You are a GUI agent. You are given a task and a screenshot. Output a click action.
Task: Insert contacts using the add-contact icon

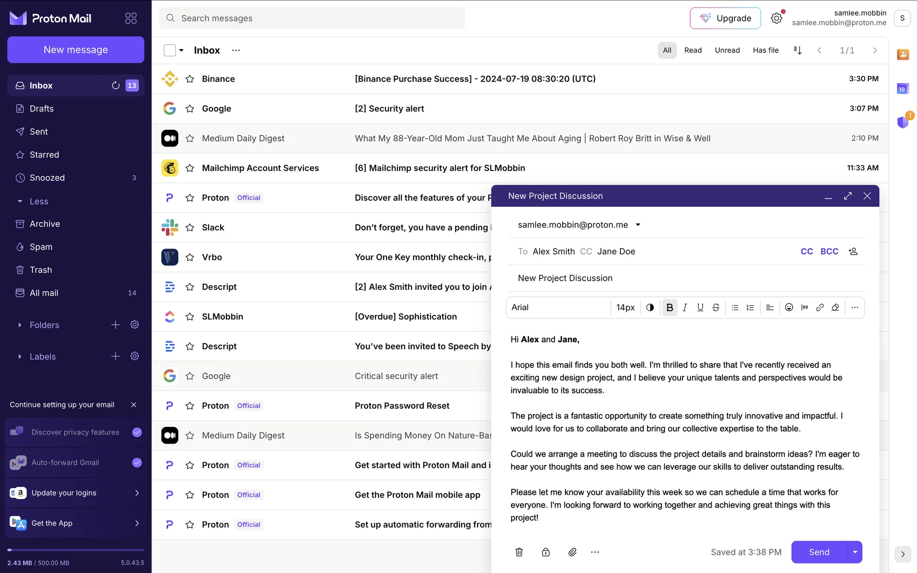pos(853,251)
